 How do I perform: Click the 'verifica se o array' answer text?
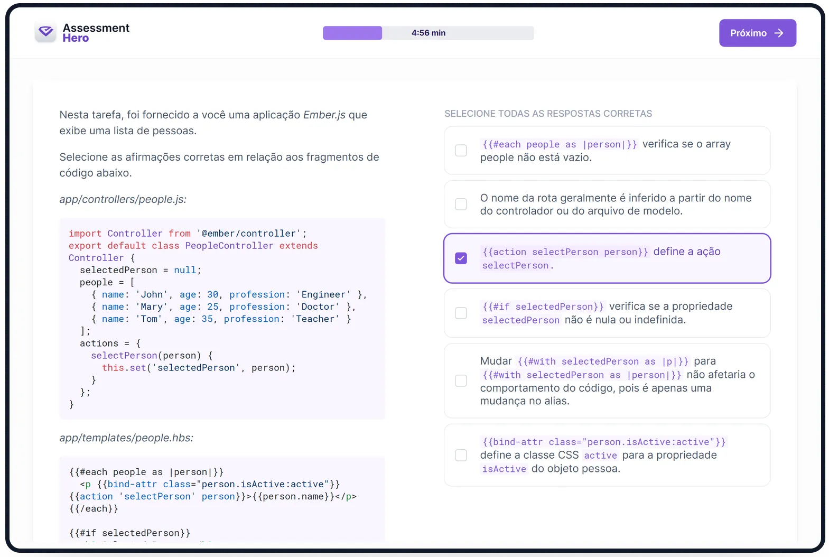pyautogui.click(x=686, y=144)
